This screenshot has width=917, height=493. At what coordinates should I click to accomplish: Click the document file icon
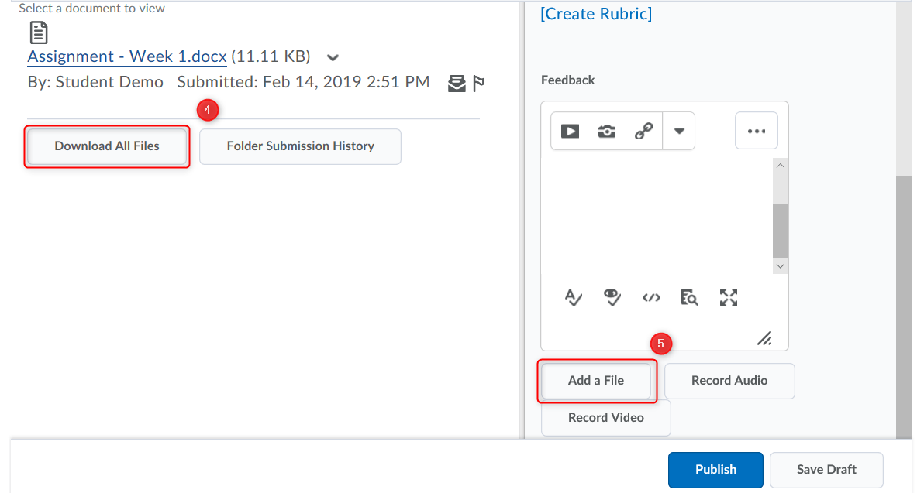[38, 33]
